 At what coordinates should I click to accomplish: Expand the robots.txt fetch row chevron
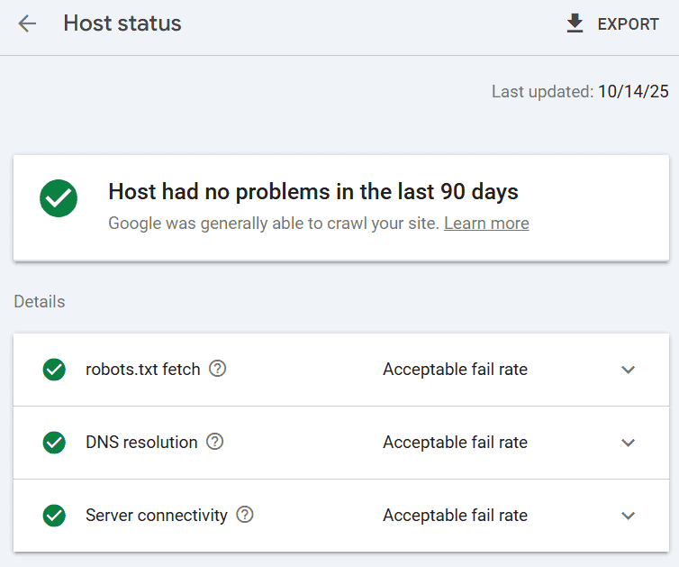(x=629, y=370)
